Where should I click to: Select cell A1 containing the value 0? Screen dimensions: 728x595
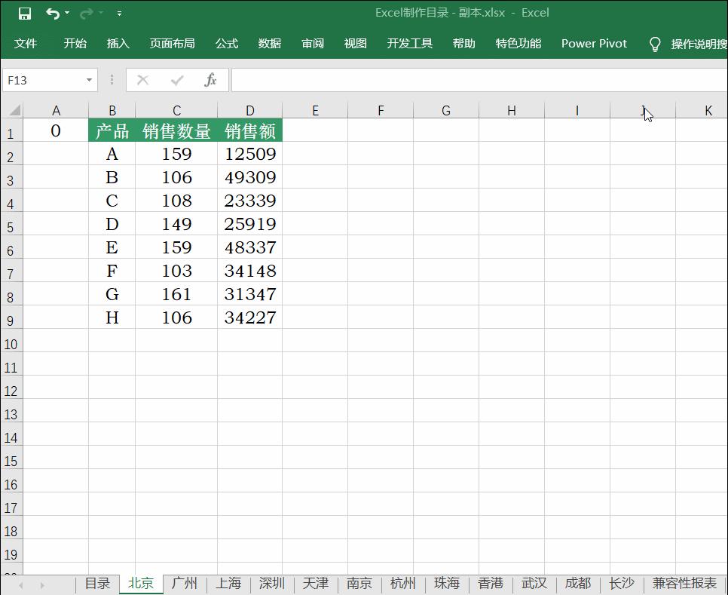tap(56, 130)
